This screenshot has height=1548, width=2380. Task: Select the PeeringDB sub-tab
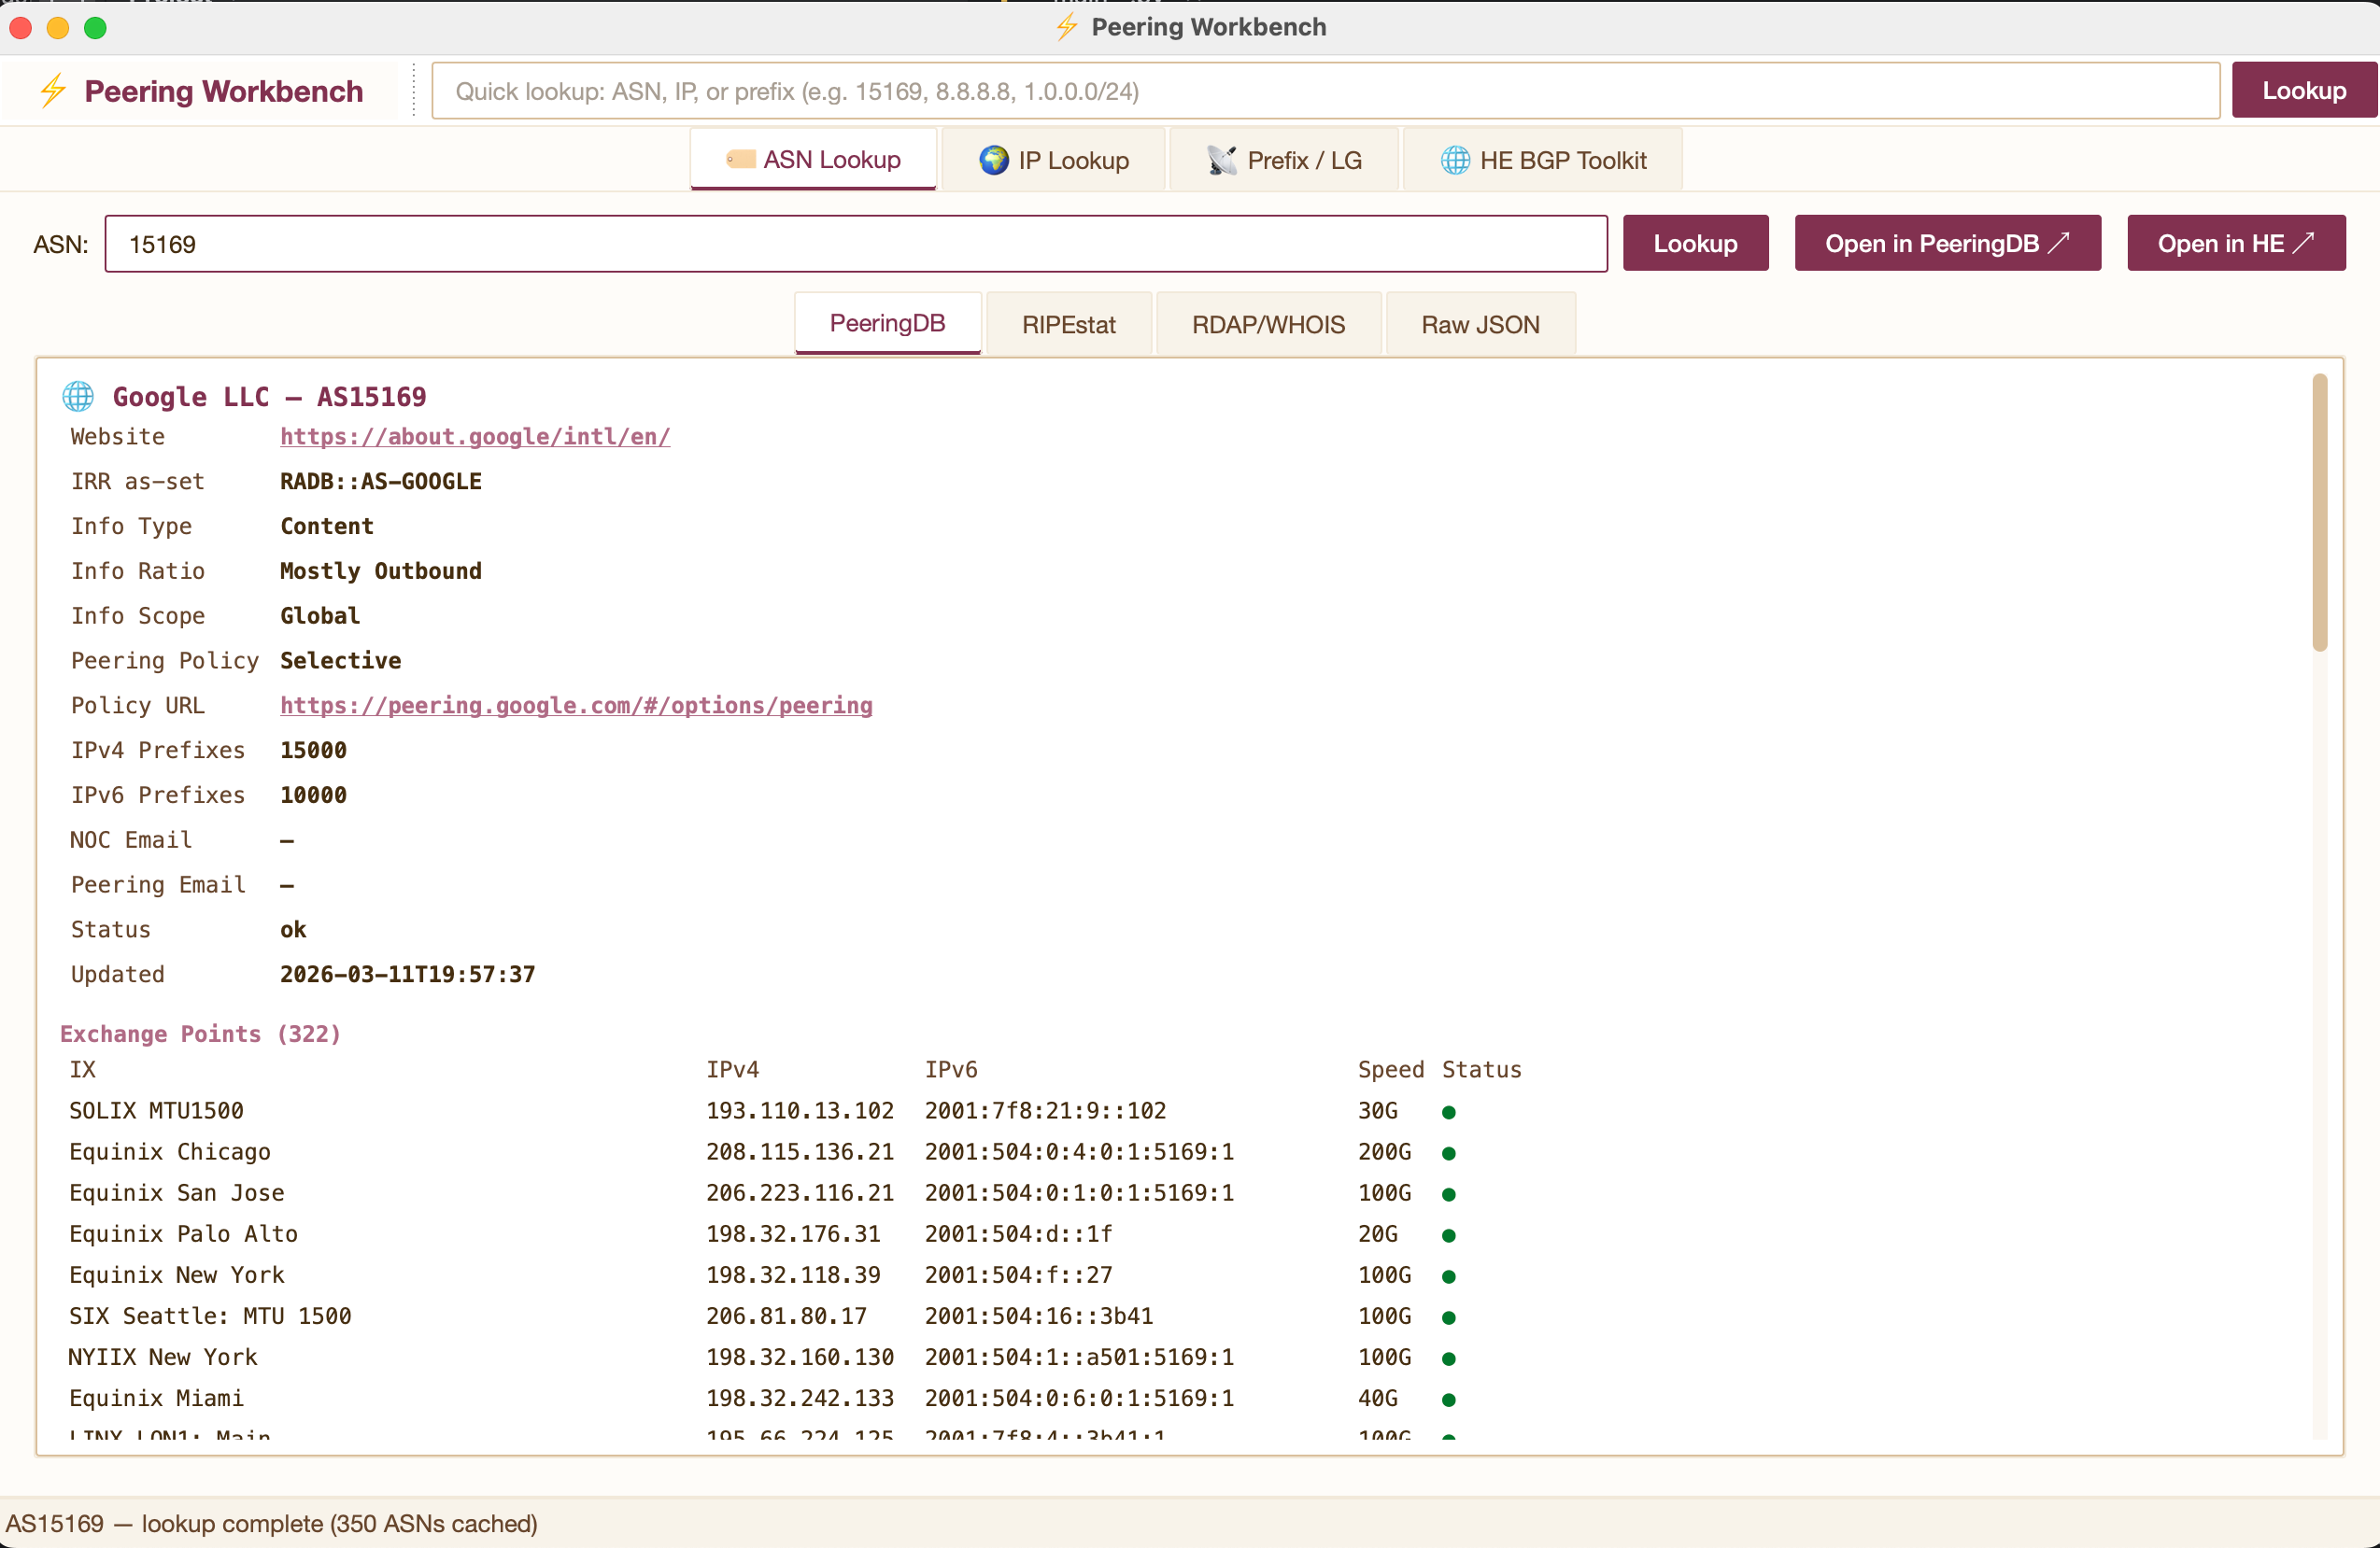[x=887, y=323]
